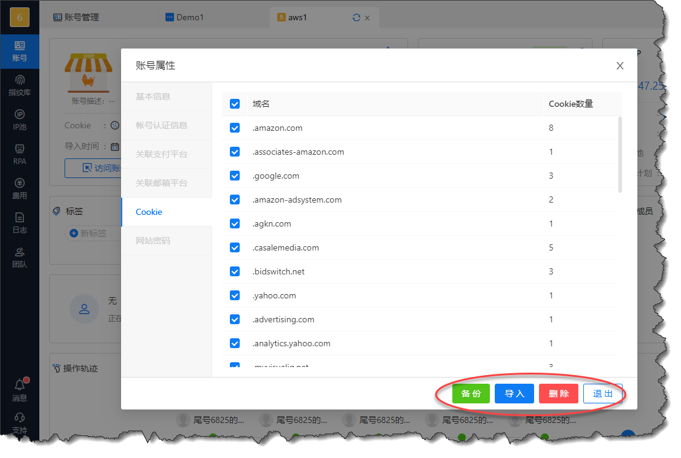Uncheck the .associates-amazon.com checkbox
Screen dimensions: 681x458
pyautogui.click(x=235, y=152)
